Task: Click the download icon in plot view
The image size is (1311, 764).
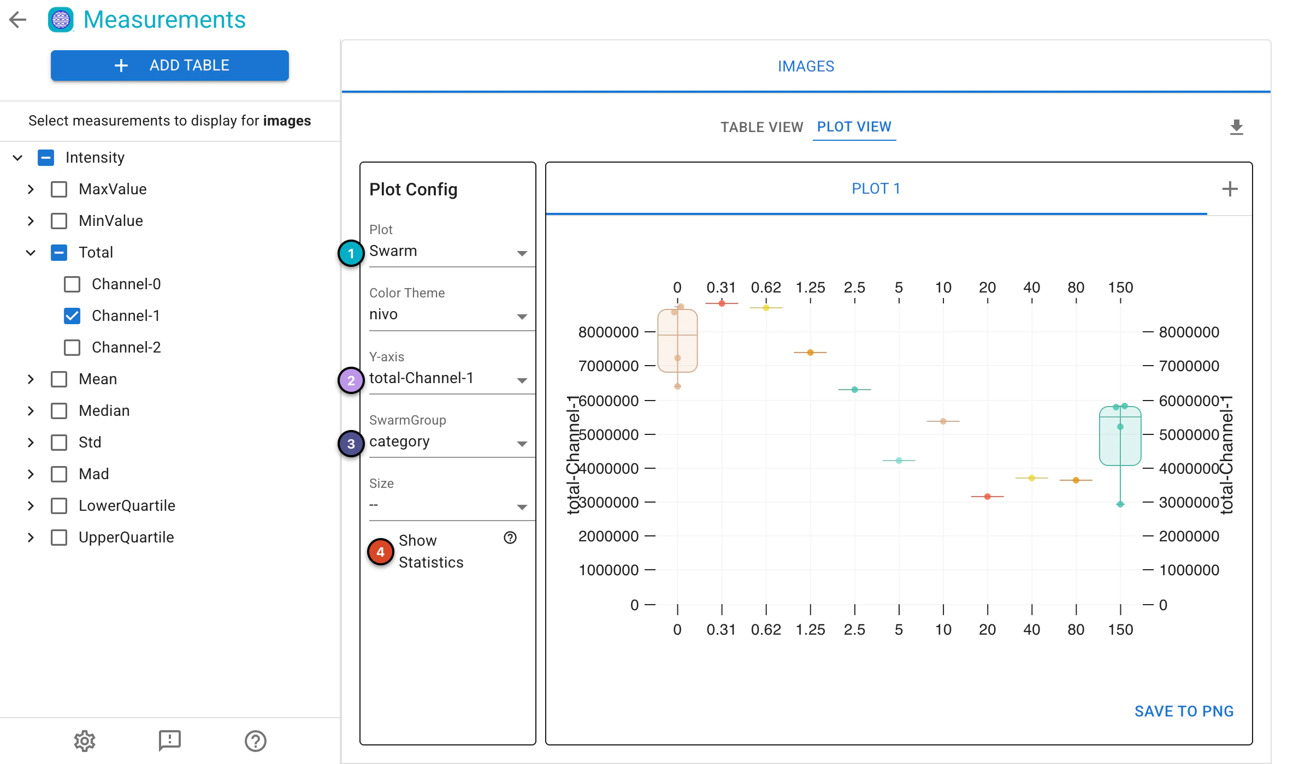Action: [x=1236, y=127]
